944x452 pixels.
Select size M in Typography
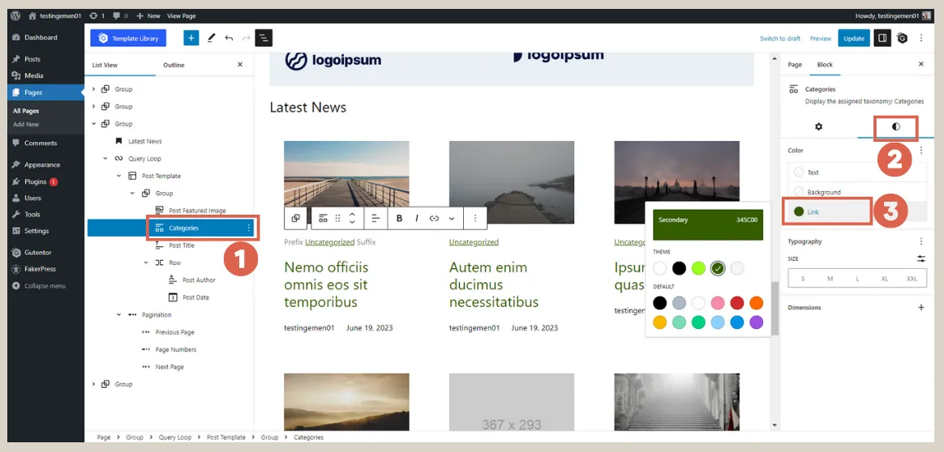coord(830,279)
